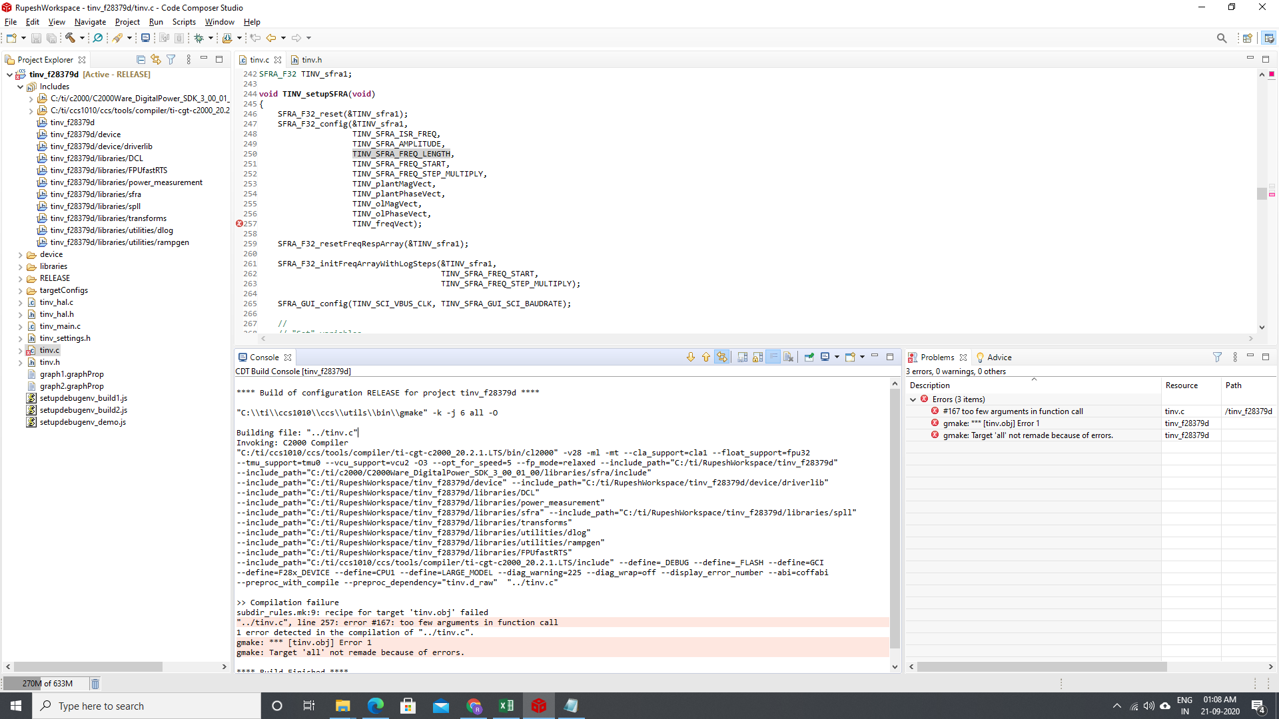Click the console vertical scrollbar
The image size is (1279, 719).
[x=895, y=519]
